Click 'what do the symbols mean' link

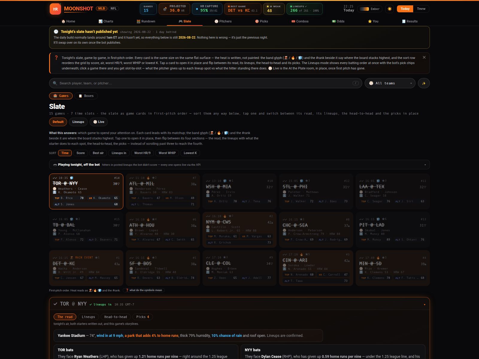coord(144,290)
